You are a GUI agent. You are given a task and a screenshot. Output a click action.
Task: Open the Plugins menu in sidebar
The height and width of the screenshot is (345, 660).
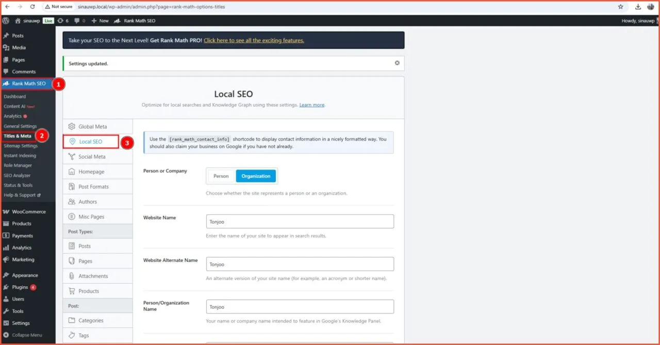(20, 287)
